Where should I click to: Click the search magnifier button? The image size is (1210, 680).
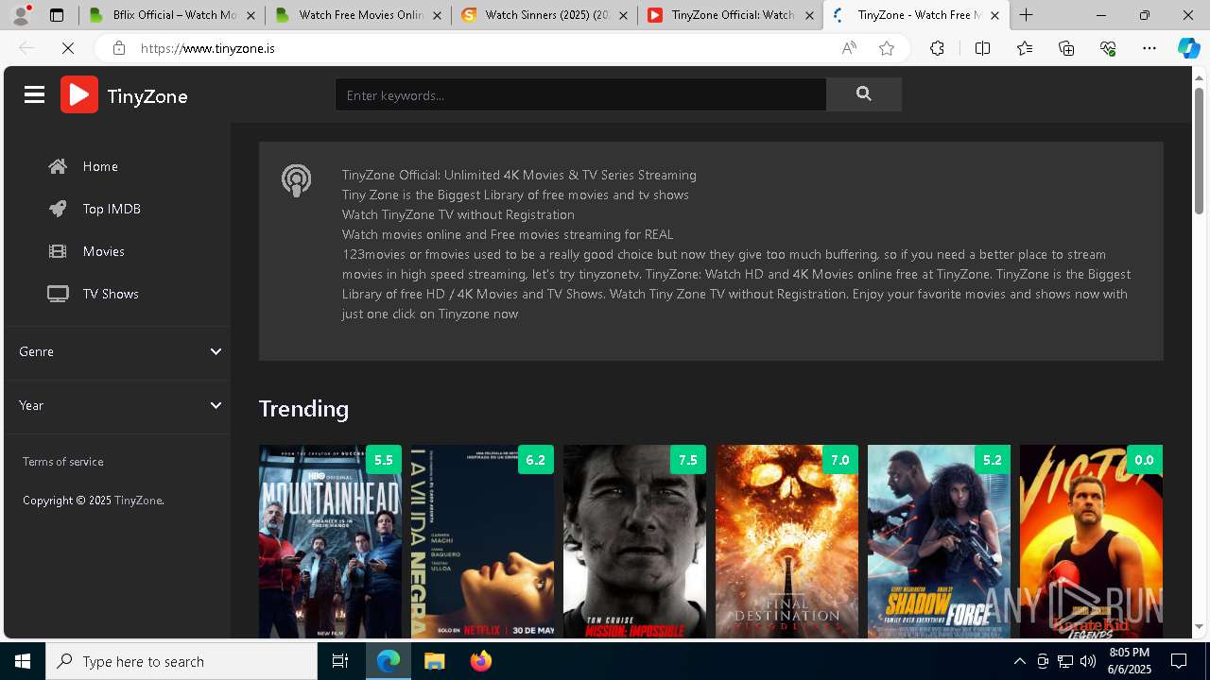[863, 94]
